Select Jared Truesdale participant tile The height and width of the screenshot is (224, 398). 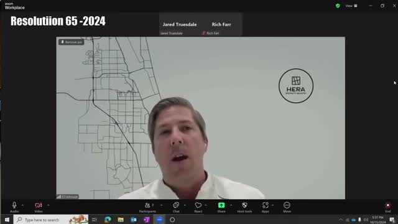point(180,25)
